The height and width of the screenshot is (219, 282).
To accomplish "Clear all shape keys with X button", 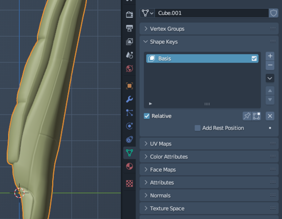I will (x=270, y=116).
